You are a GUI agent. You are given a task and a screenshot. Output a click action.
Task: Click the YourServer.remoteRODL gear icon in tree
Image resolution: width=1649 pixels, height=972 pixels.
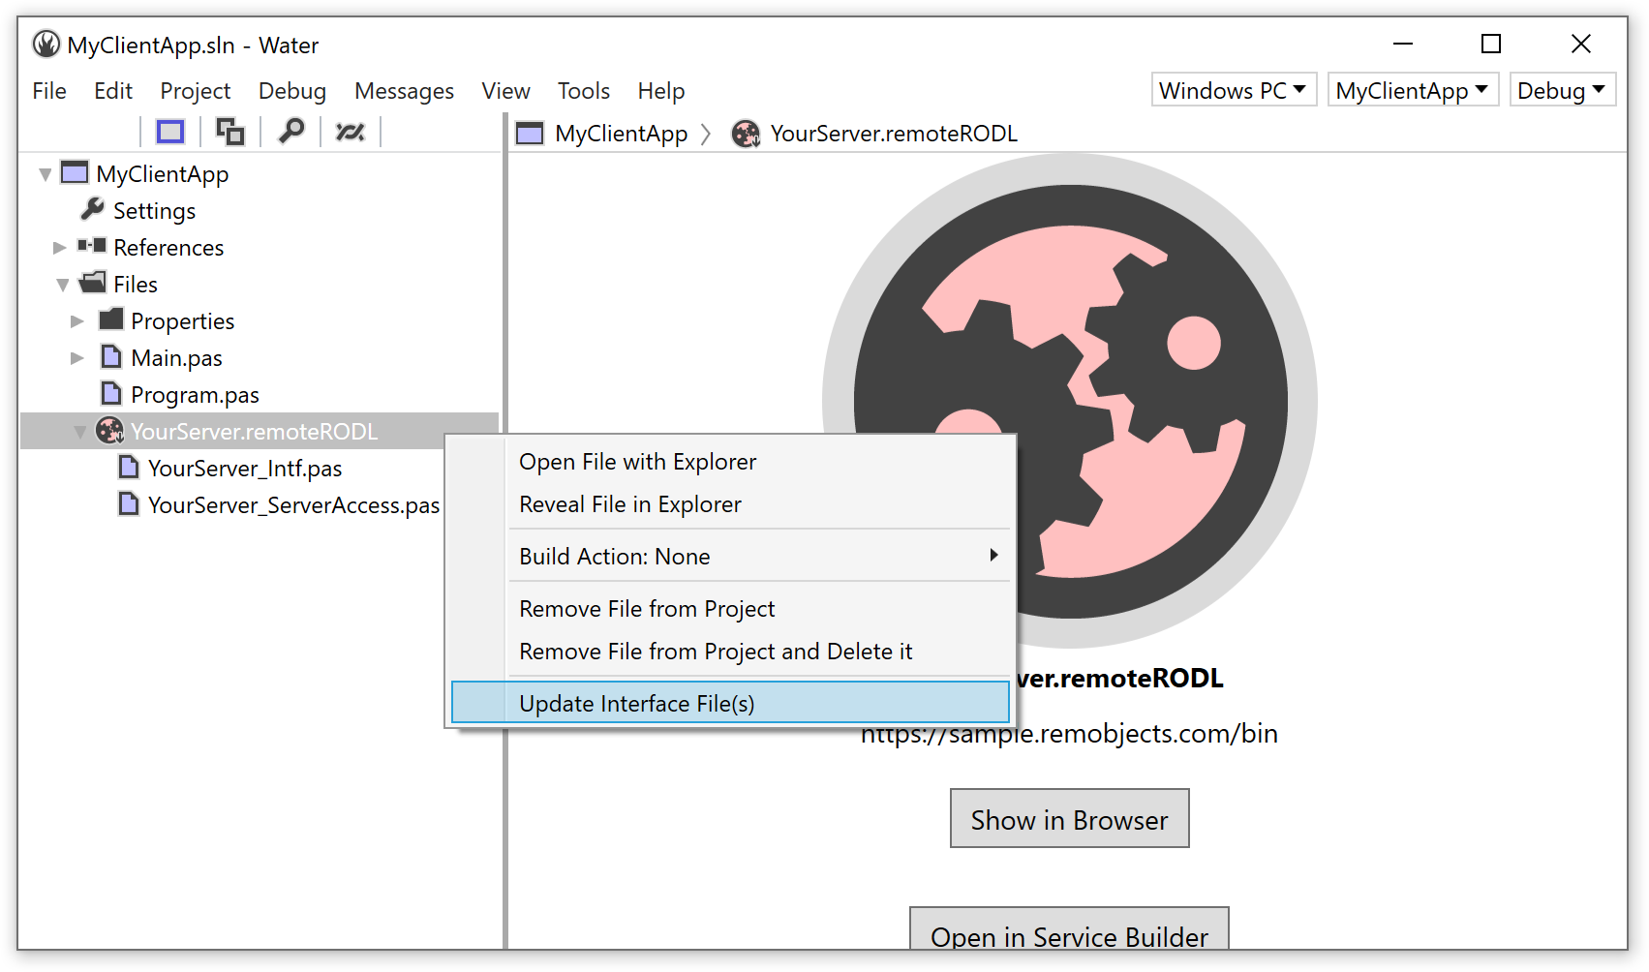pos(109,430)
